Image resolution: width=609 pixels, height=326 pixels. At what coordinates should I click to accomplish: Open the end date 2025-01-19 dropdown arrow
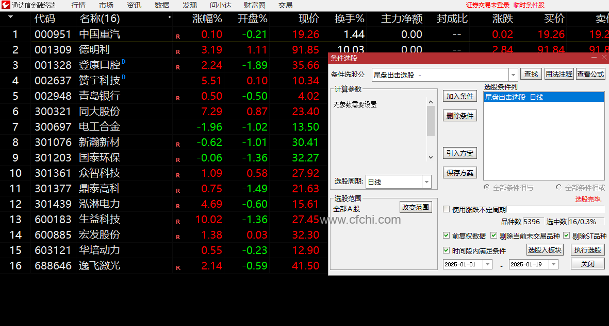pyautogui.click(x=553, y=264)
